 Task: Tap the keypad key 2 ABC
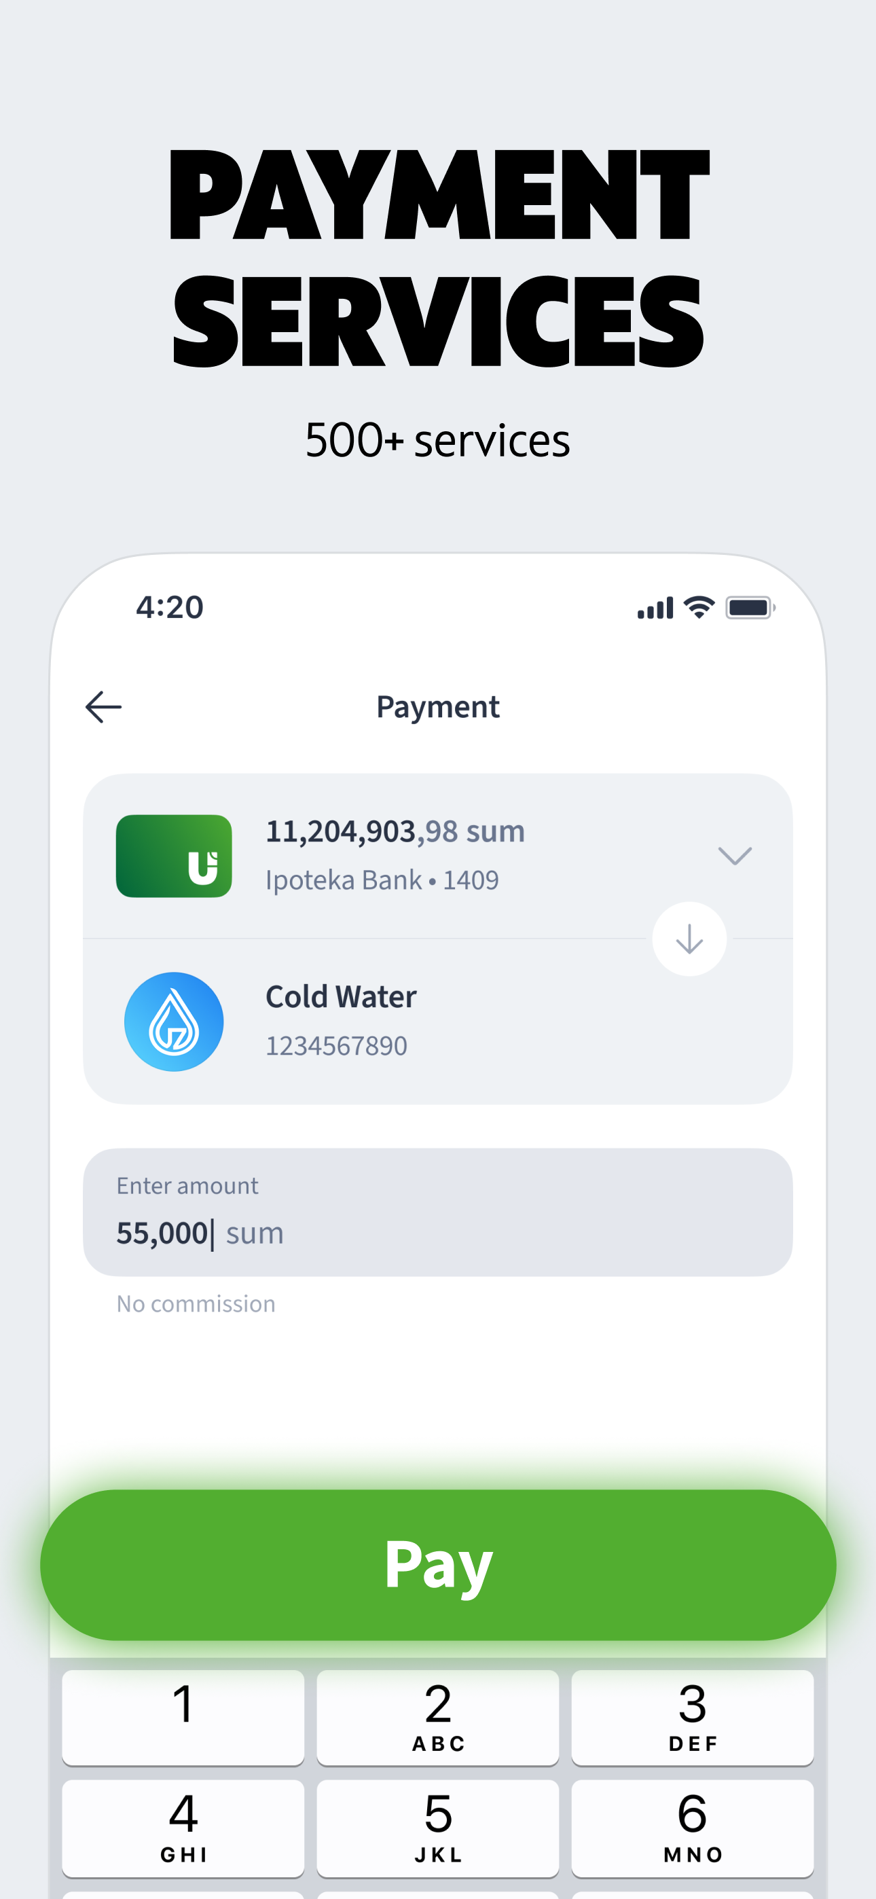tap(438, 1717)
